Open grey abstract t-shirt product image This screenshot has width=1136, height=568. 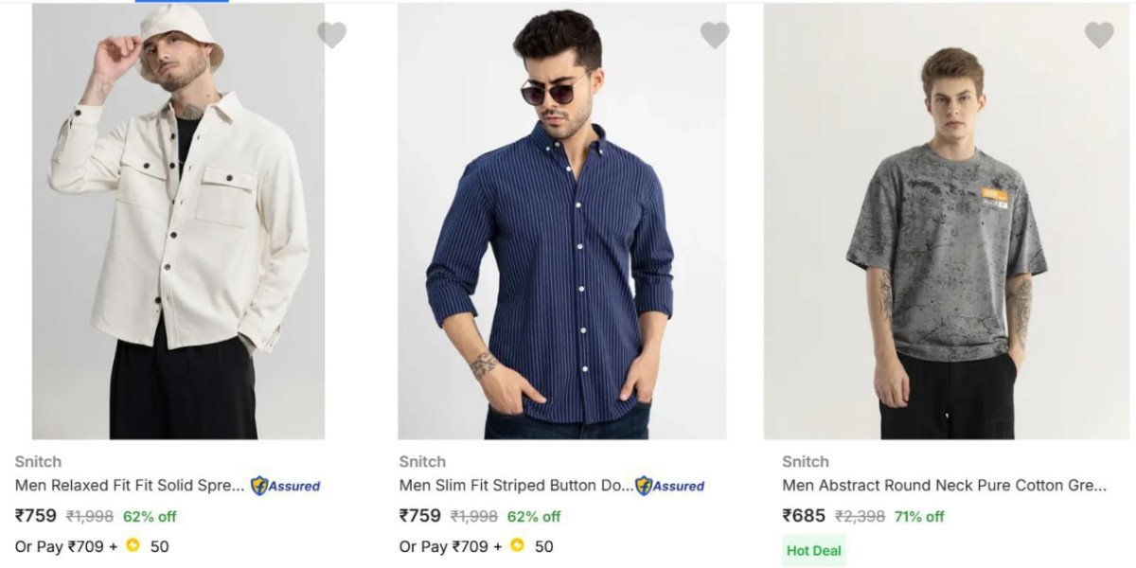coord(946,221)
